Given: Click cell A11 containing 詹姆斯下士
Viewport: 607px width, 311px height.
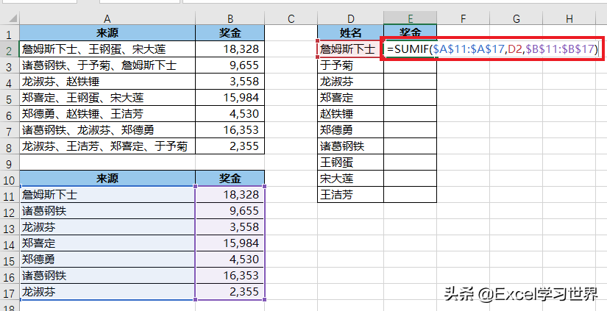Looking at the screenshot, I should pos(107,195).
